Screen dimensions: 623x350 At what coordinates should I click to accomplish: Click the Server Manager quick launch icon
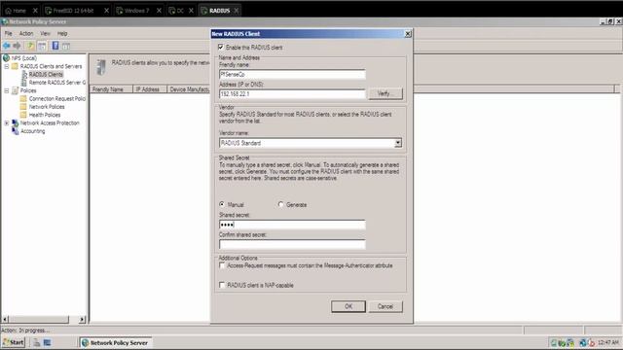[37, 342]
